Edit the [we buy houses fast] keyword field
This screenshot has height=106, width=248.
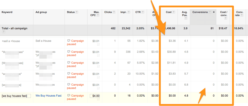(x=16, y=96)
